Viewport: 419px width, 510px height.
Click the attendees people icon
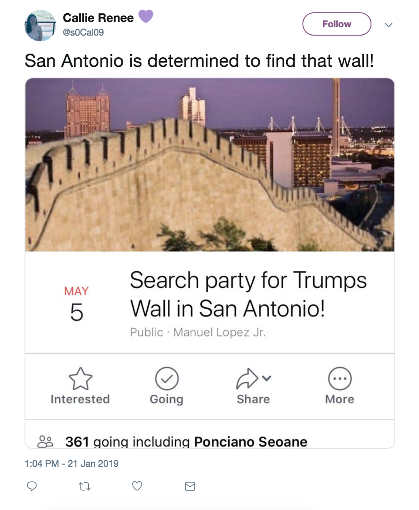click(x=45, y=441)
